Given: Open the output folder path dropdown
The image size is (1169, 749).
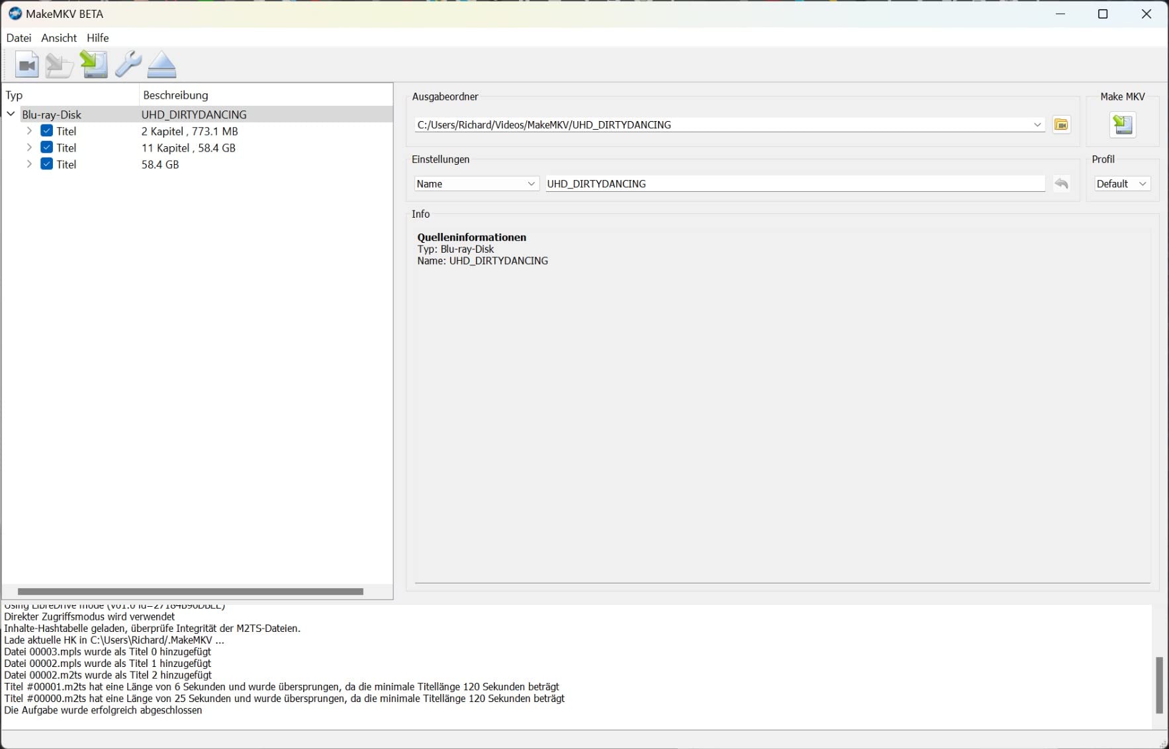Looking at the screenshot, I should [x=1037, y=124].
